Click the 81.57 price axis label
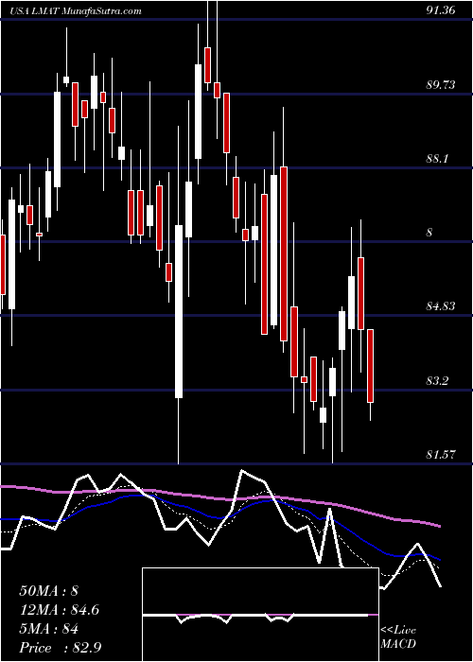The width and height of the screenshot is (473, 662). tap(441, 455)
